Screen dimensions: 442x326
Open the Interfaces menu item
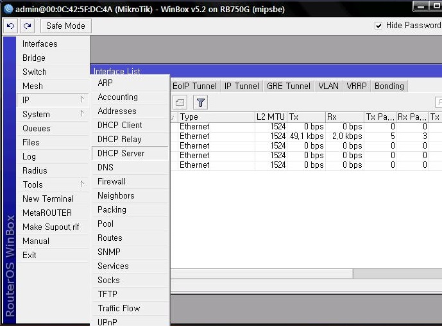[x=53, y=44]
